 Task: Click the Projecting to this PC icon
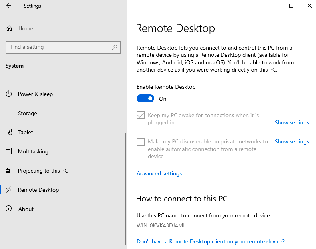click(9, 171)
